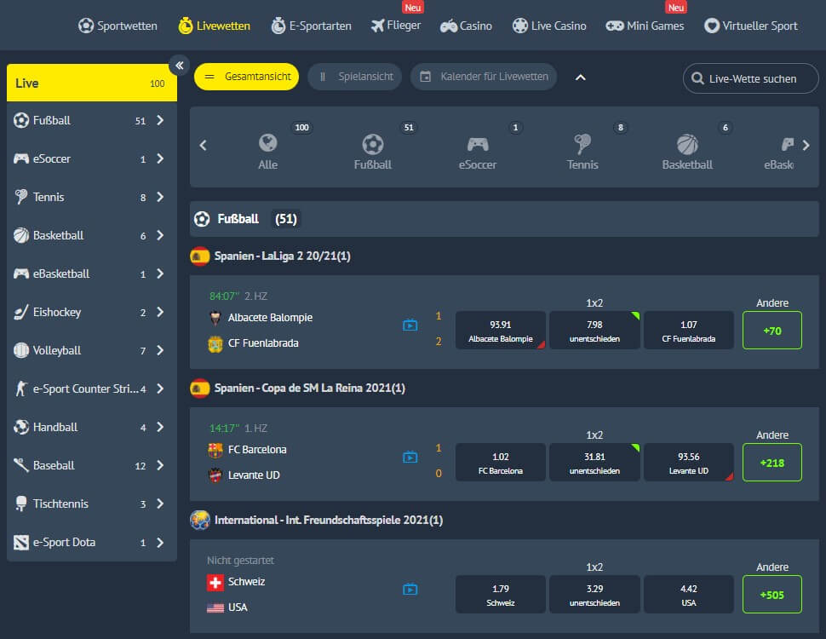Collapse the sidebar with double-arrow icon
Screen dimensions: 826x639
[179, 66]
